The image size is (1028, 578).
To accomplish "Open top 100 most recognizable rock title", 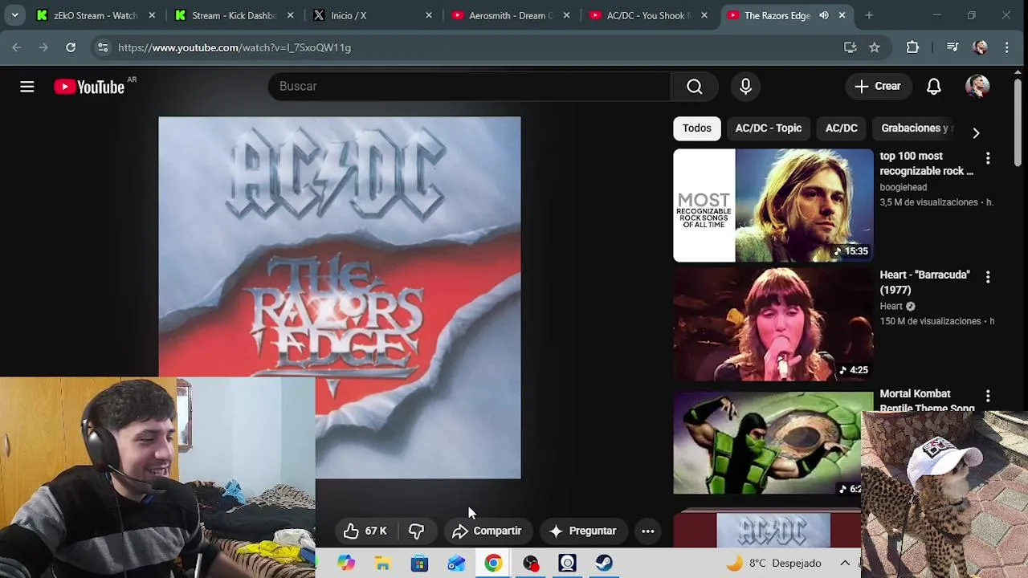I will [927, 164].
